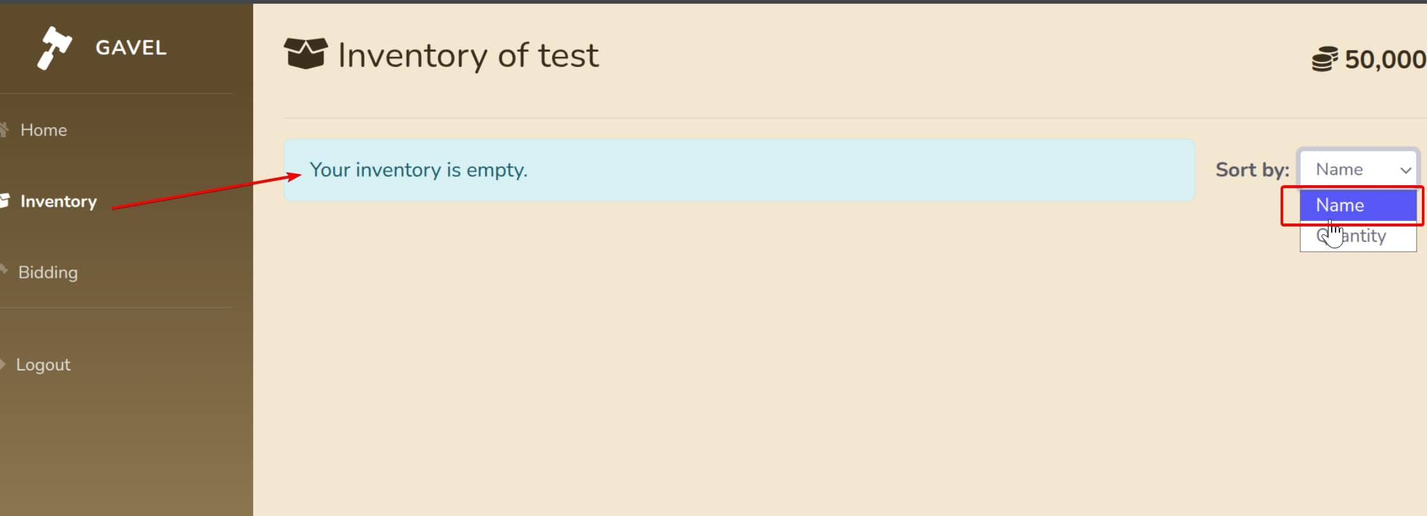This screenshot has height=516, width=1427.
Task: Click the Gavel hammer logo icon
Action: click(x=54, y=48)
